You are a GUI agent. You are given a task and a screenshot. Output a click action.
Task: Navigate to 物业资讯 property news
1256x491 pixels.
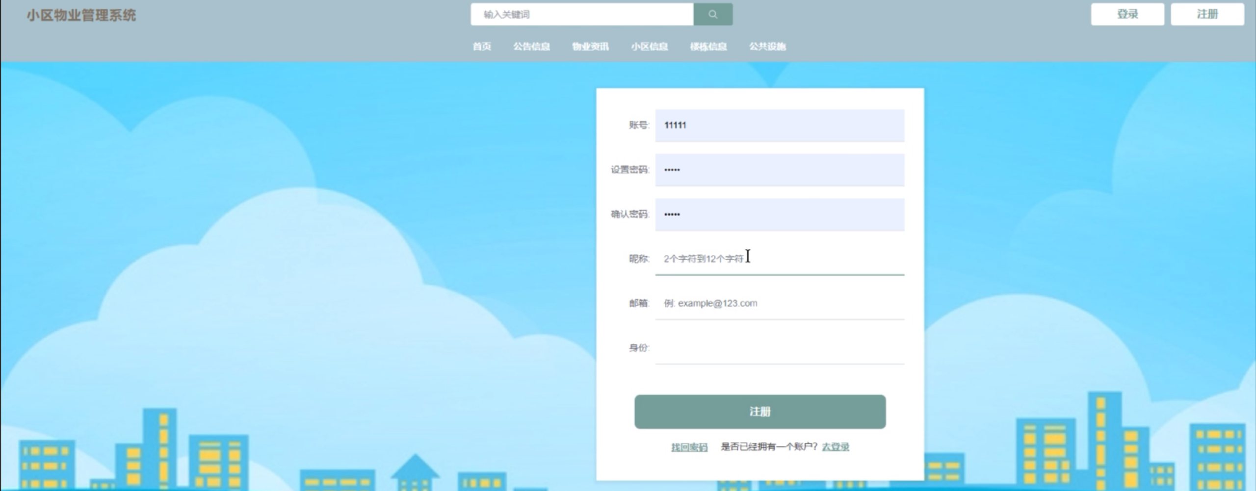(x=590, y=47)
